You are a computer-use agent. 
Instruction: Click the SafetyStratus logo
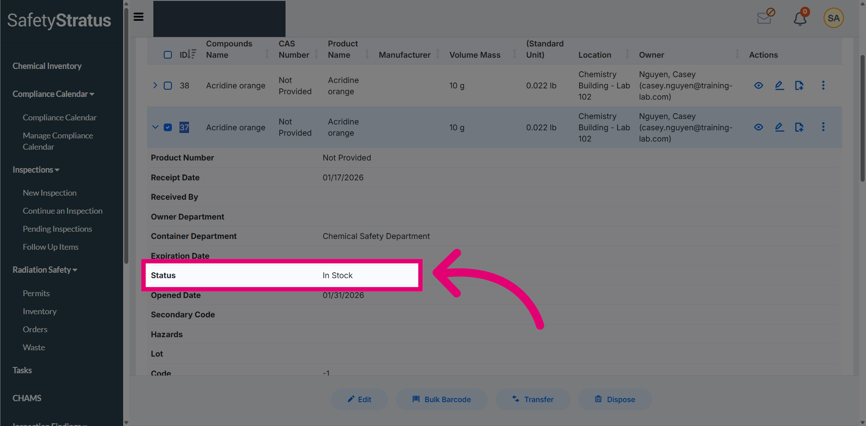(59, 20)
